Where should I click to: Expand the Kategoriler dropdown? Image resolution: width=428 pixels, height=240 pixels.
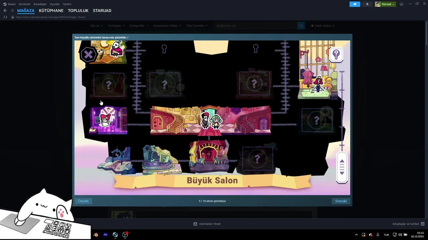click(x=139, y=26)
